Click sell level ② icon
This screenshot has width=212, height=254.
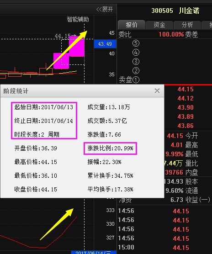pos(136,71)
